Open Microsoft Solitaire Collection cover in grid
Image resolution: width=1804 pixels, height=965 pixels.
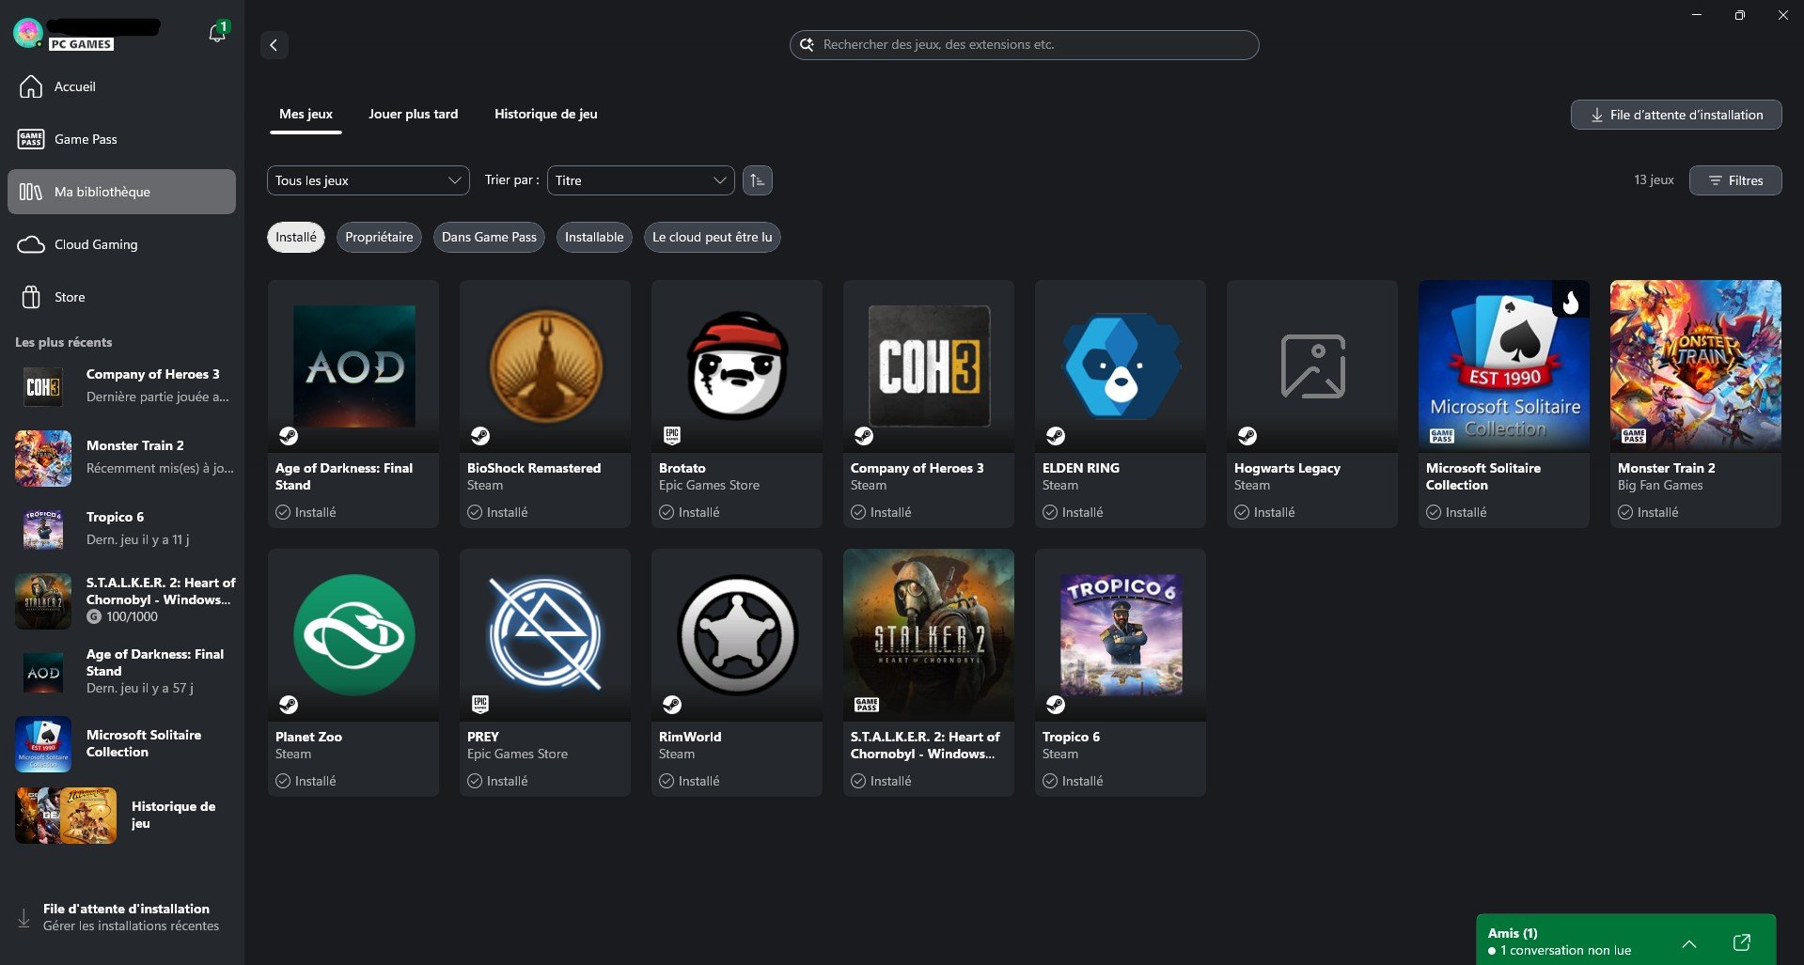pyautogui.click(x=1504, y=366)
